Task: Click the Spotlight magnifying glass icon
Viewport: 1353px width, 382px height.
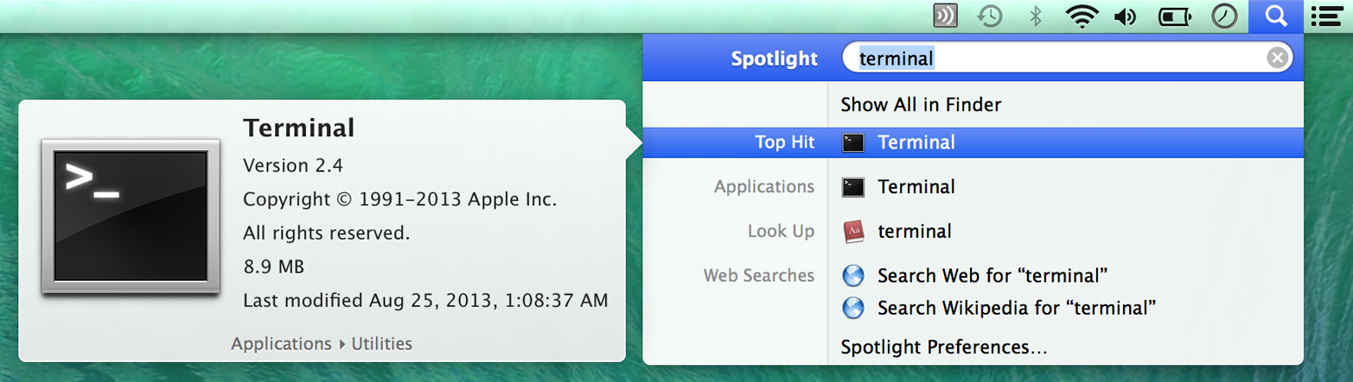Action: pos(1276,16)
